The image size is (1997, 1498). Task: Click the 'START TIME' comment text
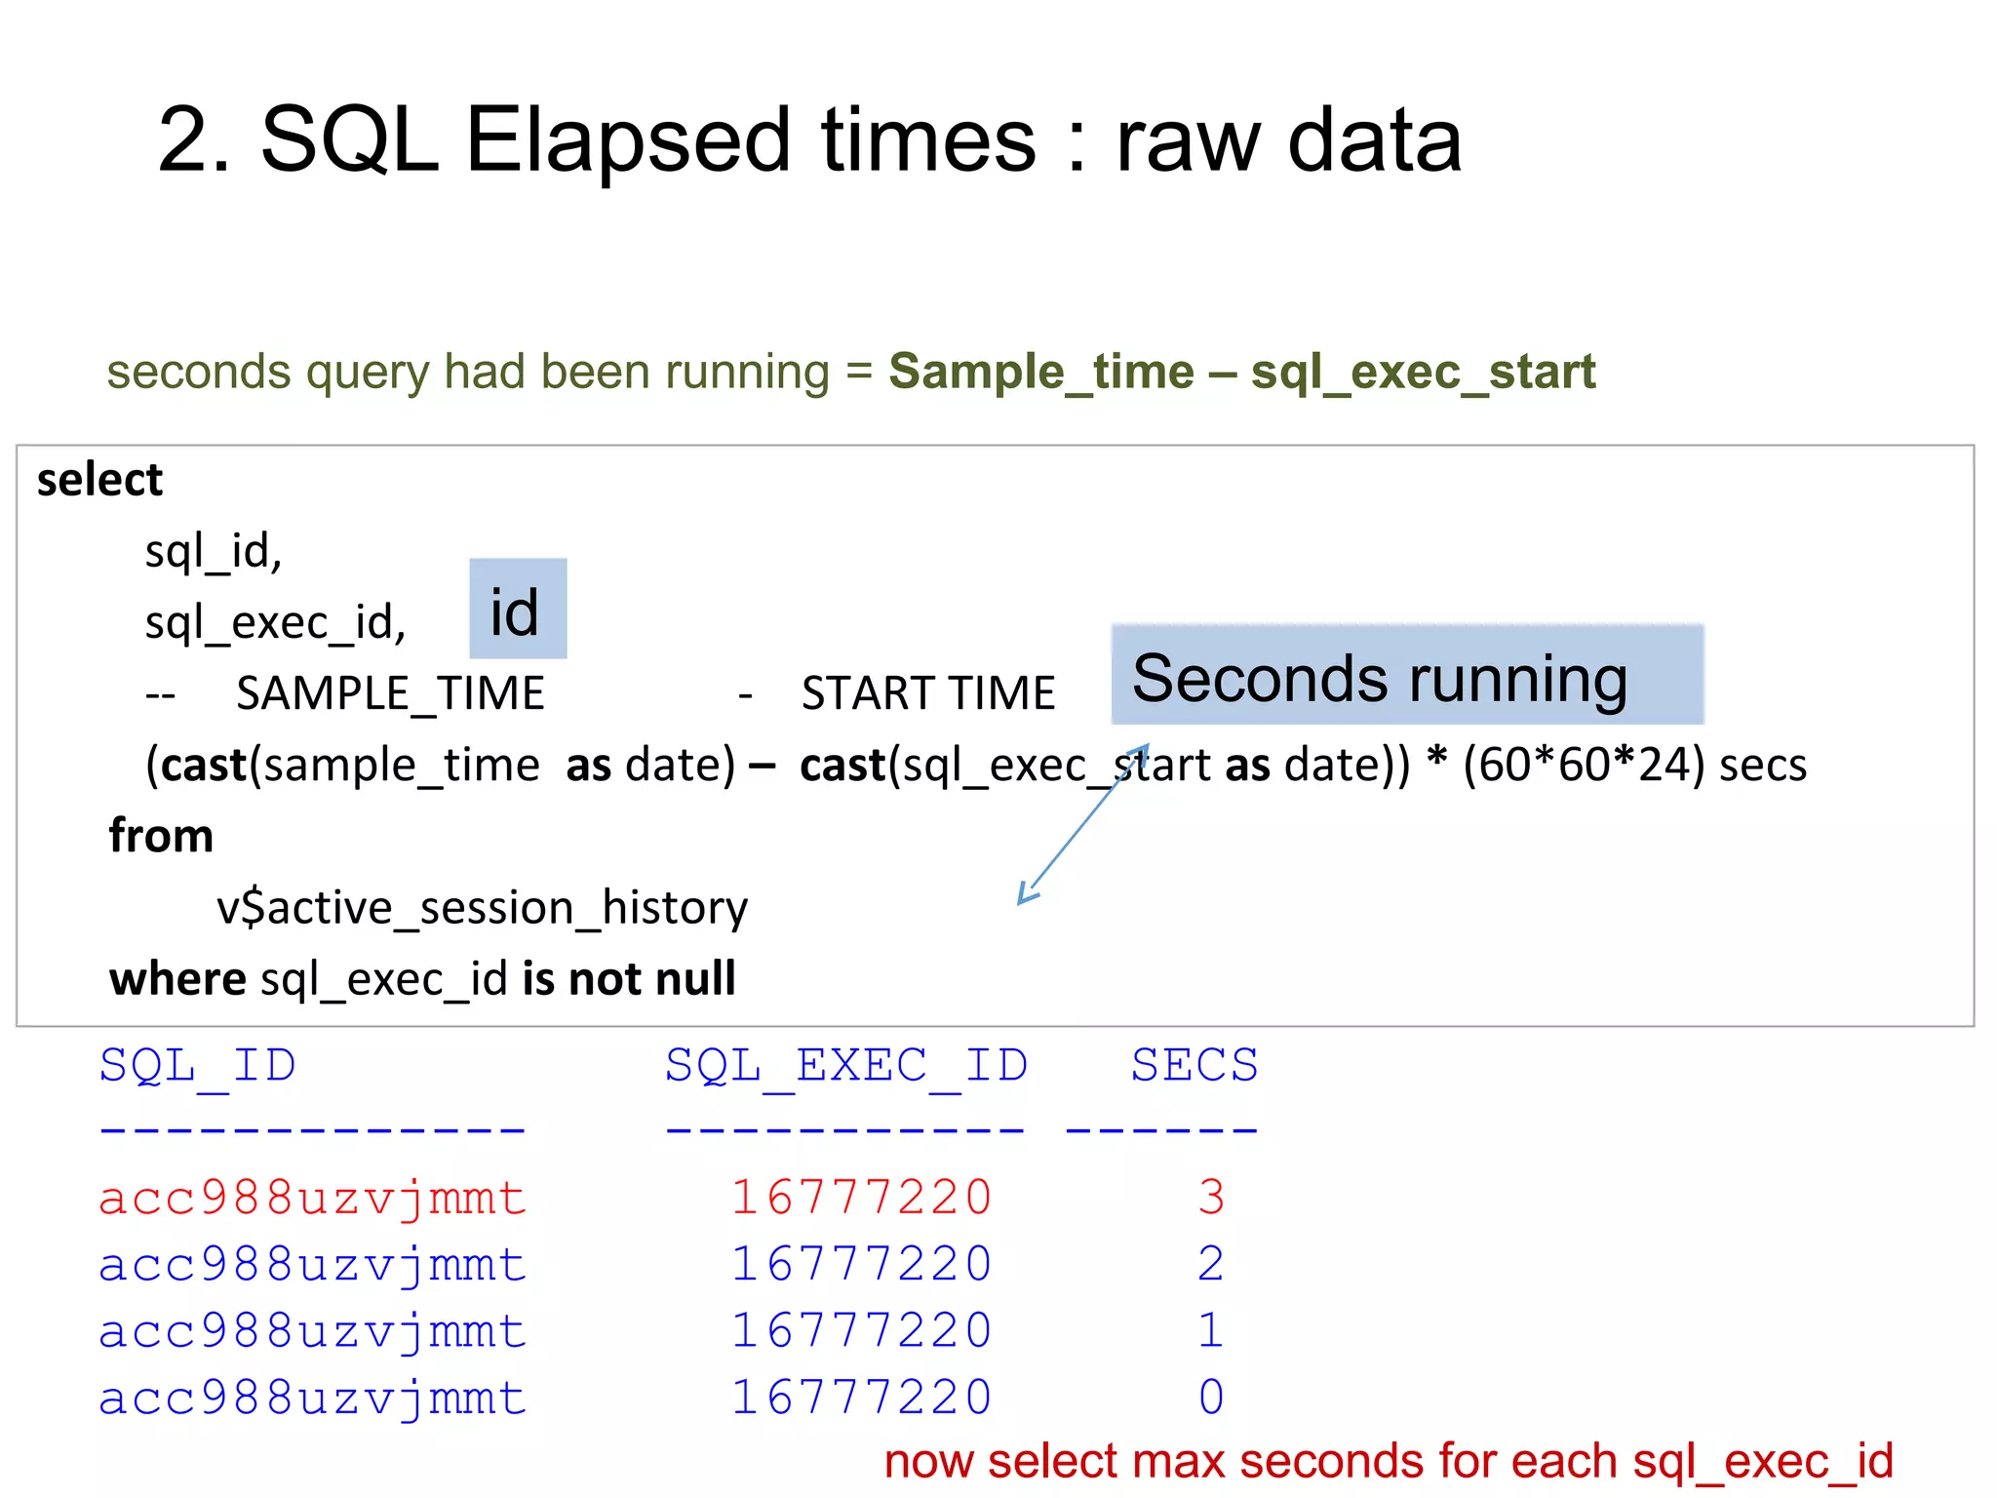click(x=928, y=694)
